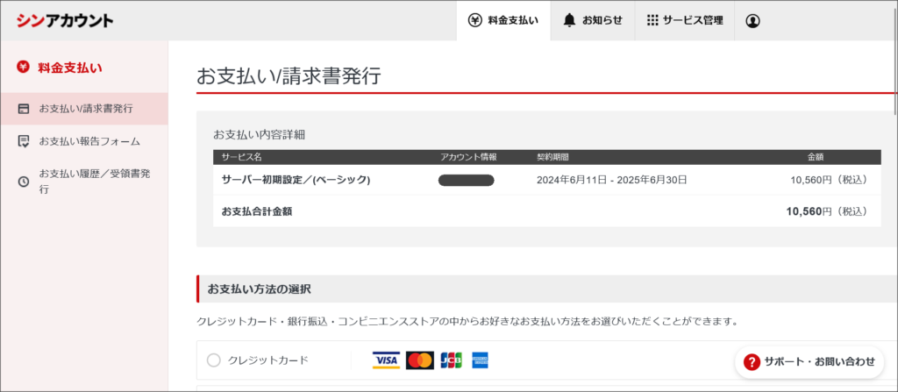
Task: Click the bell notification icon
Action: pyautogui.click(x=570, y=20)
